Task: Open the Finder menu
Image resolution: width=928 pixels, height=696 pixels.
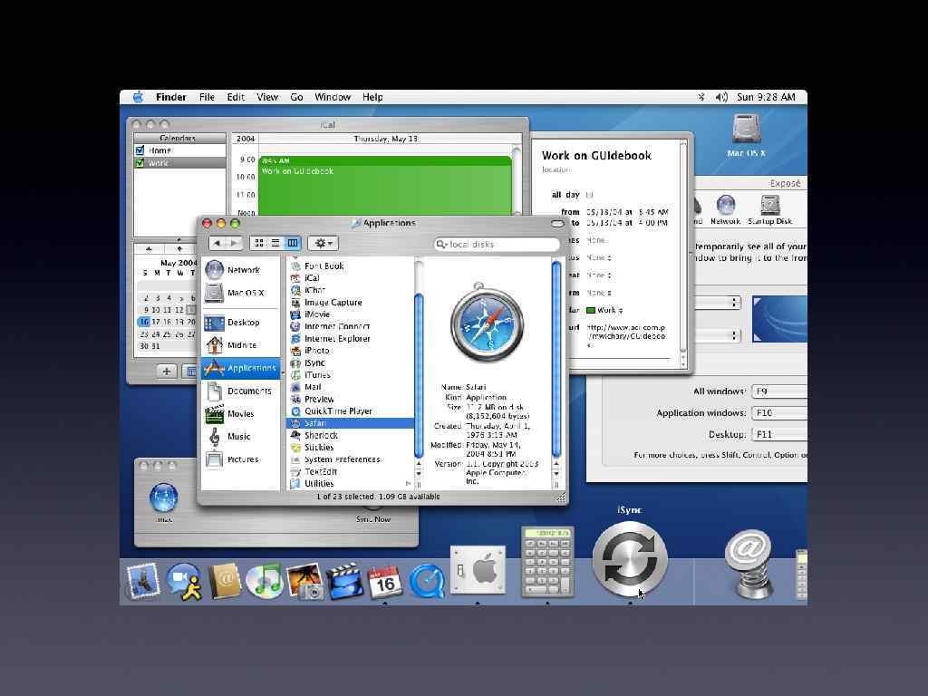Action: pos(171,97)
